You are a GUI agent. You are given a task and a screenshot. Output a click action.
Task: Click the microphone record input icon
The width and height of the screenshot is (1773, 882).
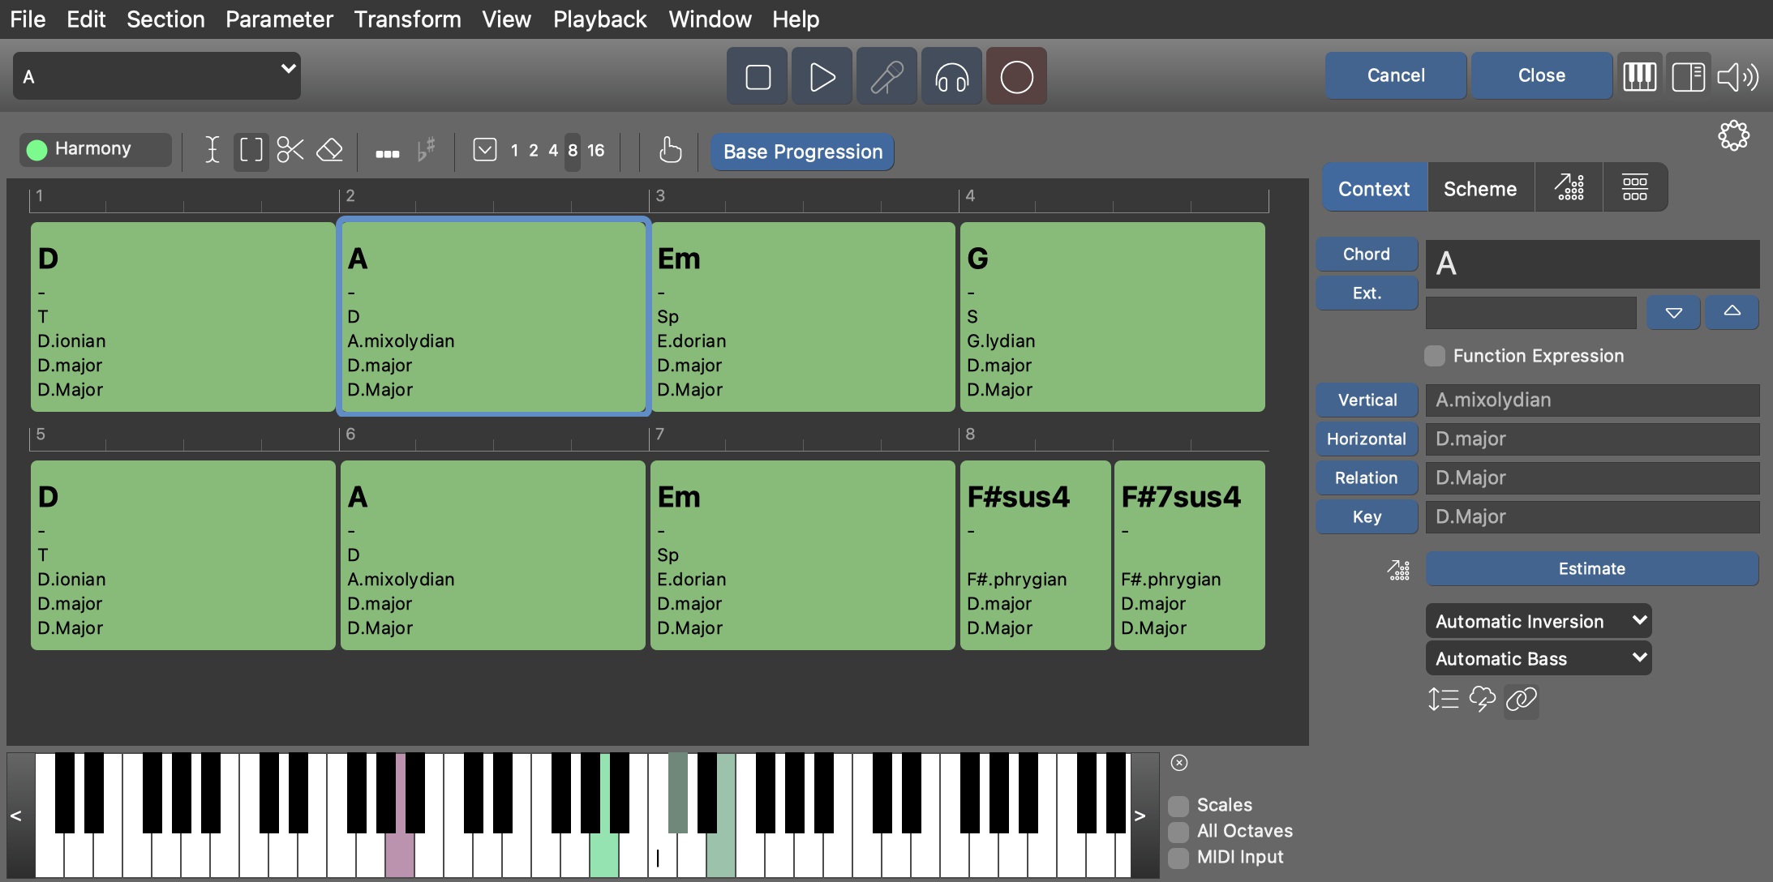pos(886,77)
